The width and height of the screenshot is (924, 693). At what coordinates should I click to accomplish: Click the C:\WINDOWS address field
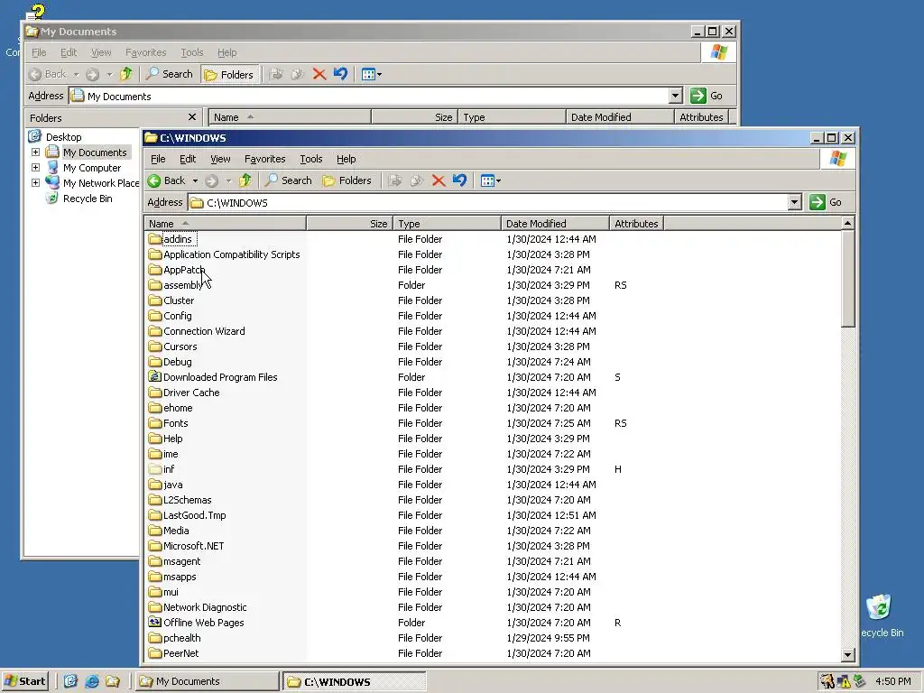[488, 203]
